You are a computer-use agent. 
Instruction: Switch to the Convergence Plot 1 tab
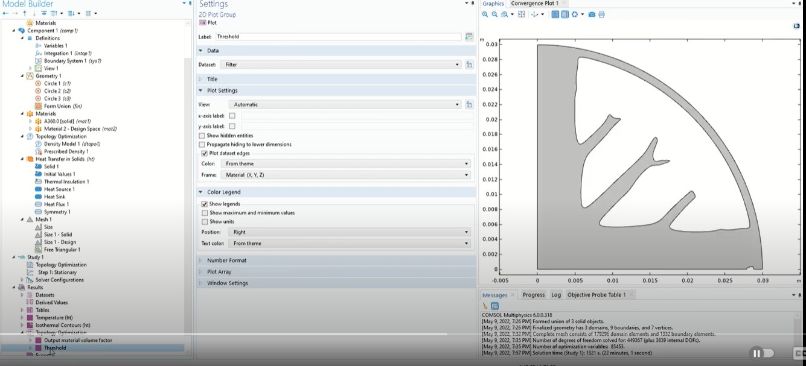click(535, 4)
